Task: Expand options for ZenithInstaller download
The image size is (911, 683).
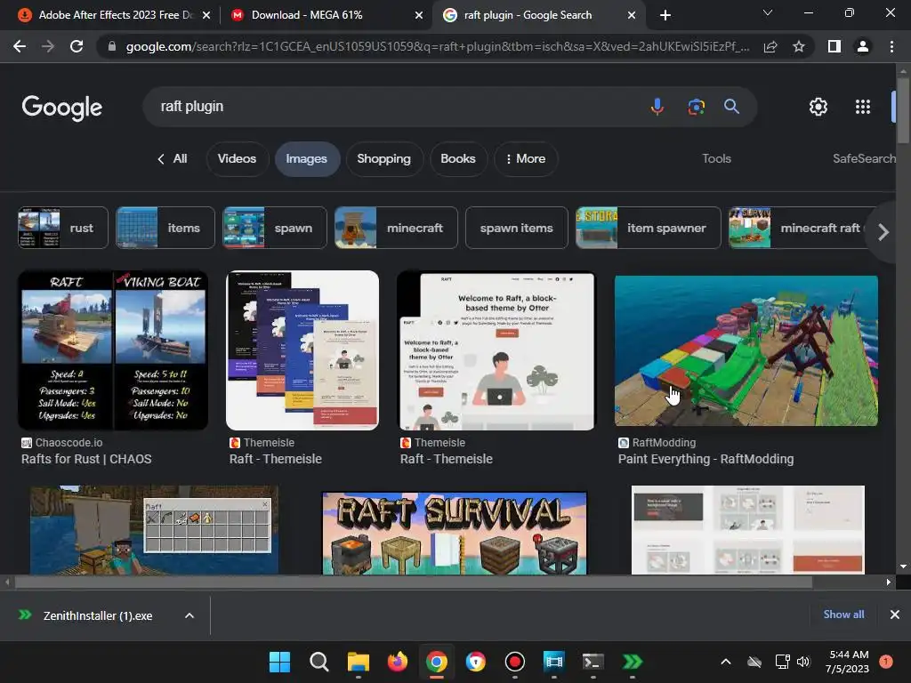Action: coord(189,615)
